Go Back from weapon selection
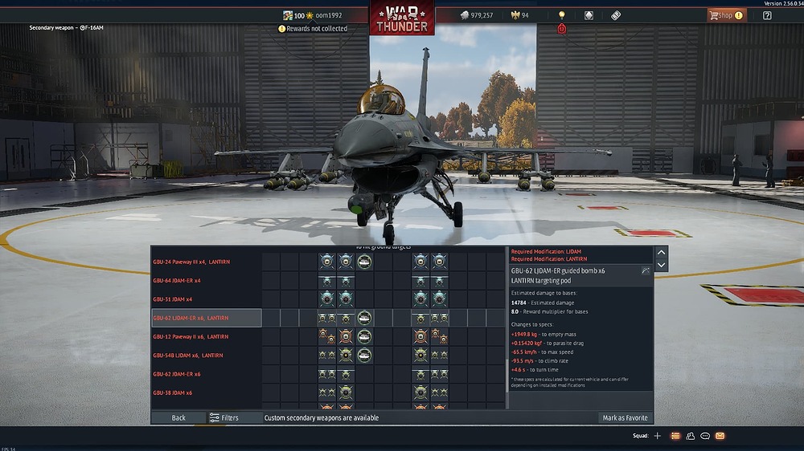The image size is (804, 451). click(x=178, y=418)
